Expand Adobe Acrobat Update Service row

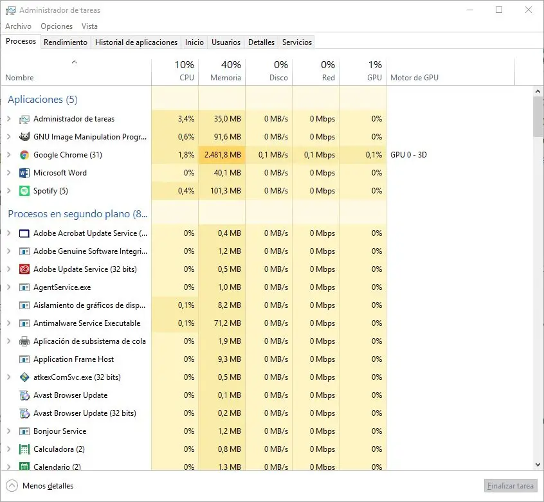point(8,233)
